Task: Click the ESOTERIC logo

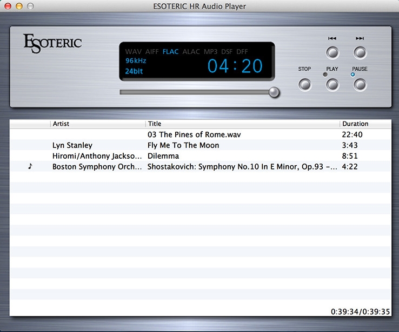Action: click(52, 43)
